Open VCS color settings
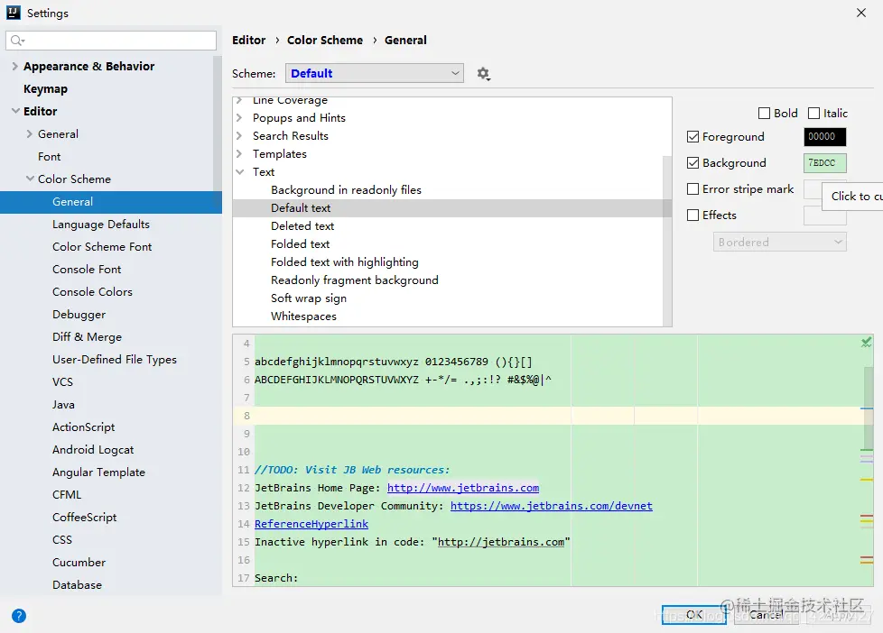Viewport: 883px width, 633px height. 62,381
